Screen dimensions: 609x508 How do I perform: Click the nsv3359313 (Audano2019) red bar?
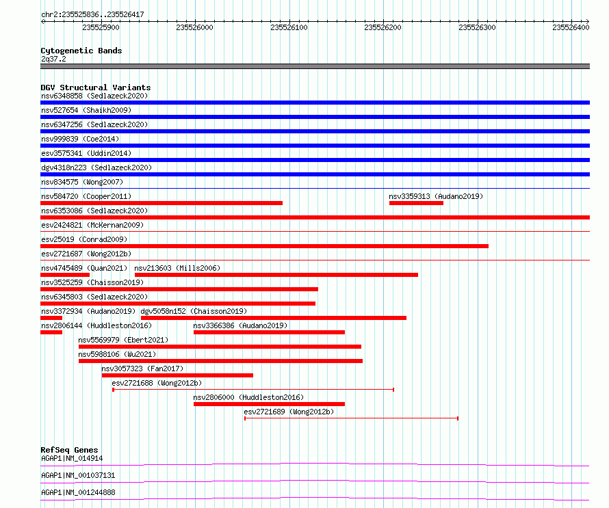[x=416, y=203]
